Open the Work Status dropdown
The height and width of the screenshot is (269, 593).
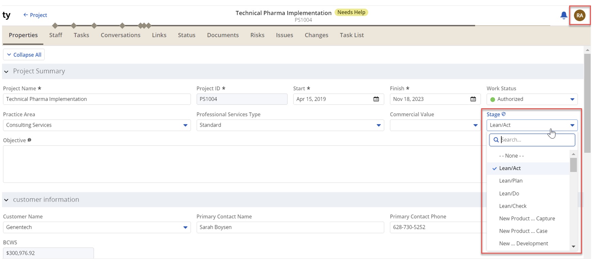coord(532,99)
